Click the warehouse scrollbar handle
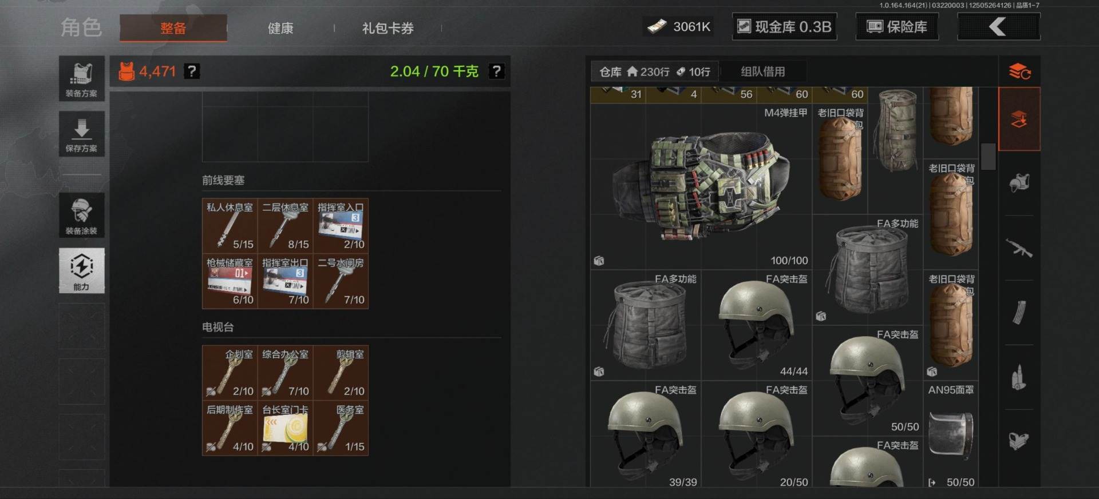The height and width of the screenshot is (499, 1099). (989, 156)
